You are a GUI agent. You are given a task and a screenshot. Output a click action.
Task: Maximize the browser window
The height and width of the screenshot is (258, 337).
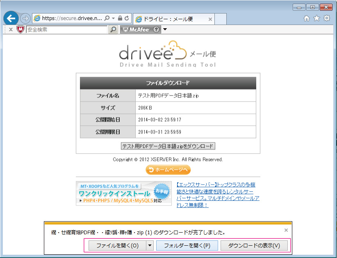pos(312,7)
